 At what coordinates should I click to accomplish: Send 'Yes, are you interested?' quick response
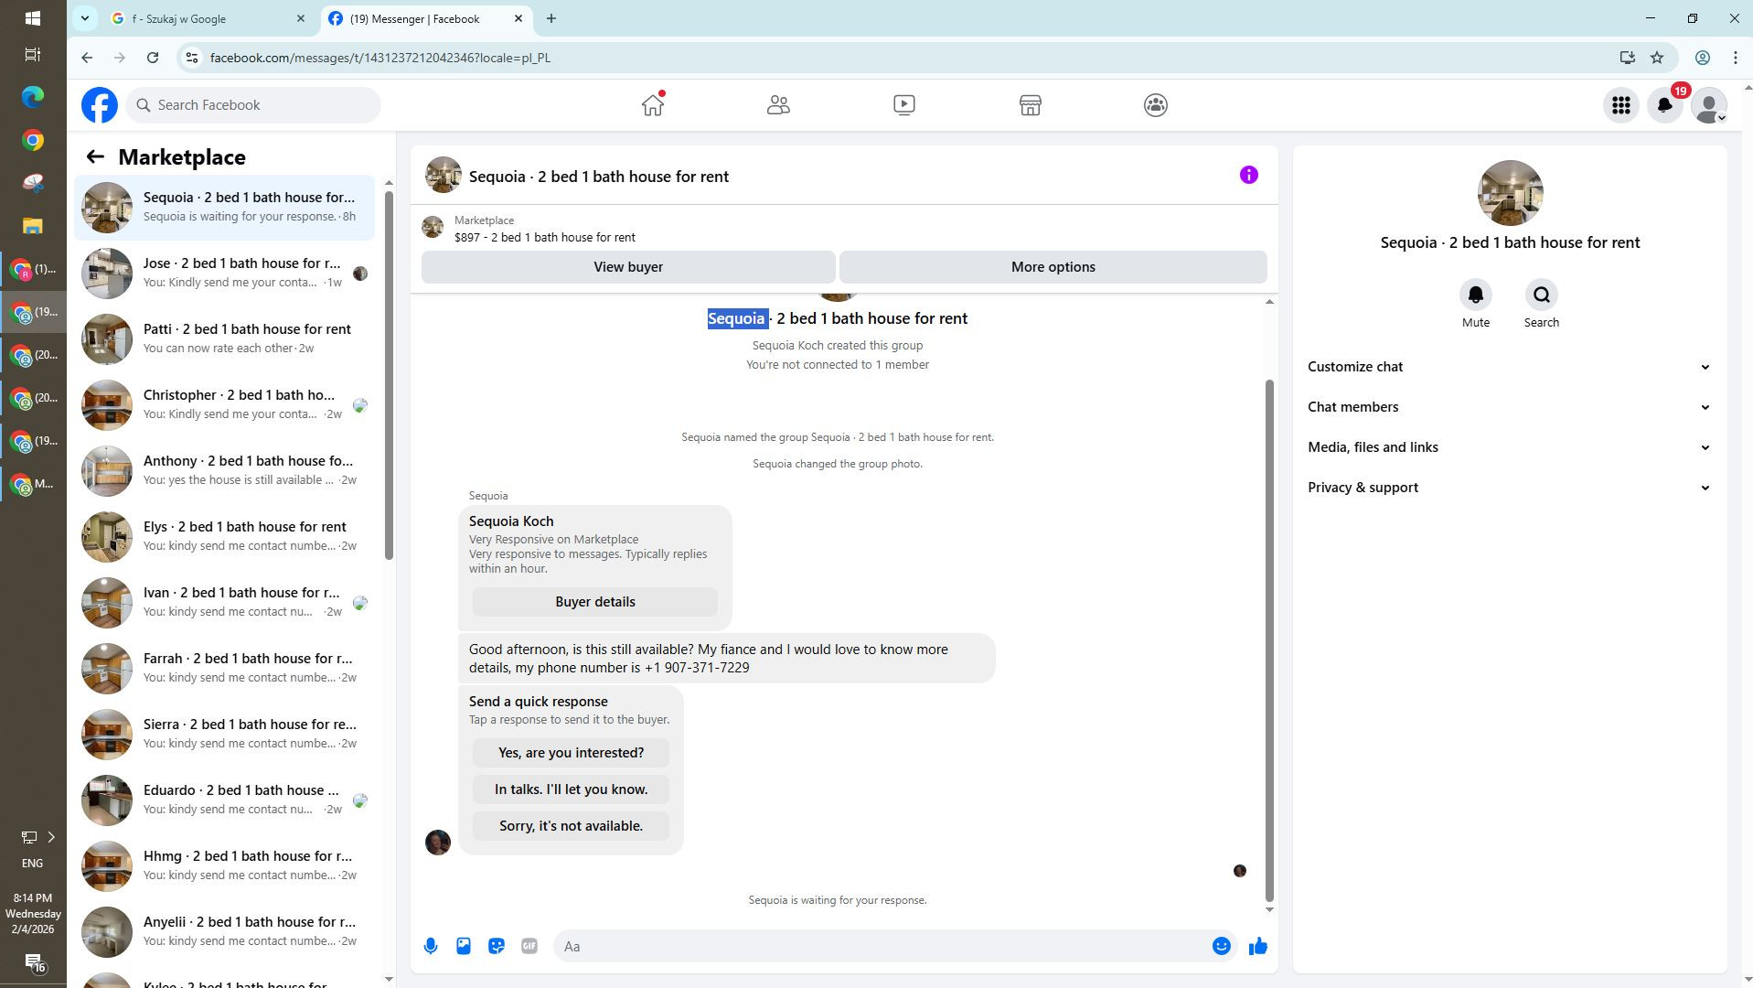[x=571, y=753]
